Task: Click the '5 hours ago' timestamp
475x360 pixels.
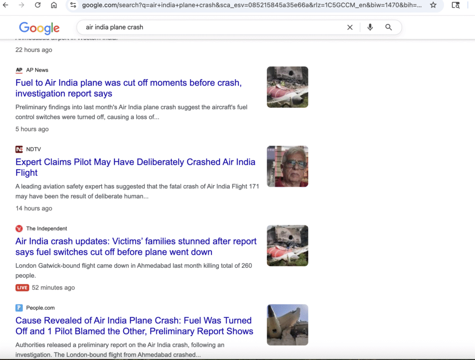Action: pos(32,129)
